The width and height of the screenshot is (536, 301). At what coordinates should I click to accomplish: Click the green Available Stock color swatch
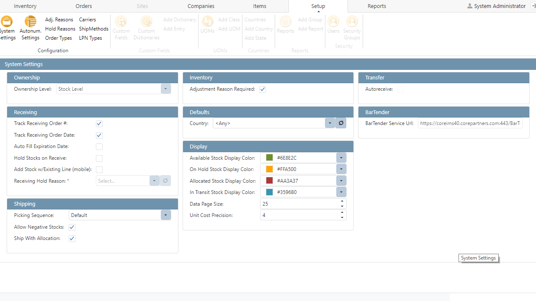[x=270, y=158]
